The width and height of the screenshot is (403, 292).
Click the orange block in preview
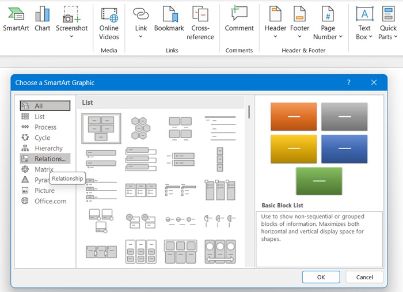[x=294, y=117]
